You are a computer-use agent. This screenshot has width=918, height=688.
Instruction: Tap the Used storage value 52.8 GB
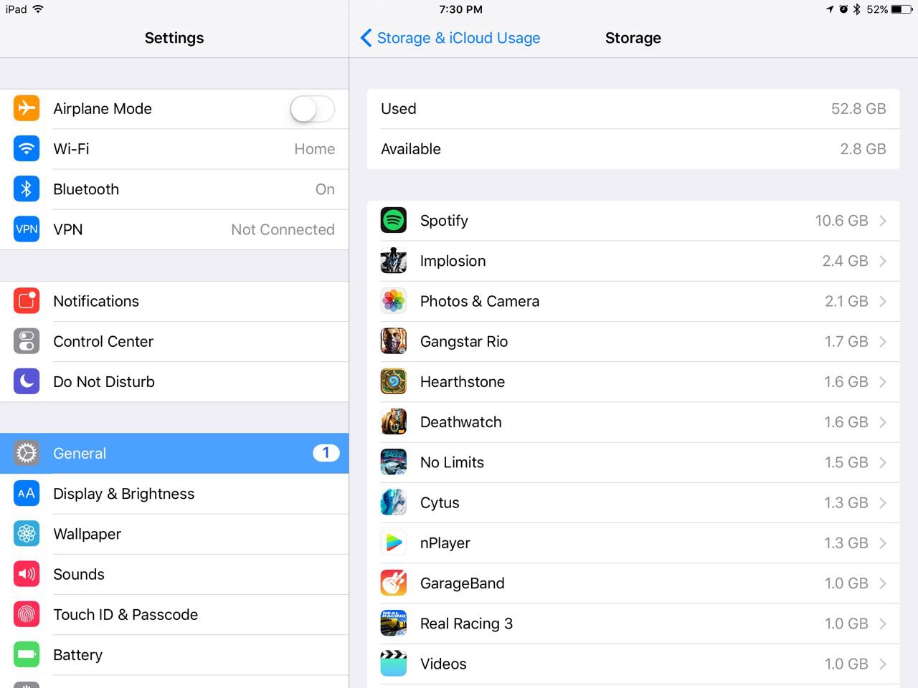click(x=858, y=109)
